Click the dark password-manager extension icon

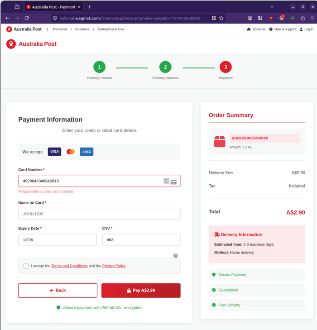[x=293, y=18]
